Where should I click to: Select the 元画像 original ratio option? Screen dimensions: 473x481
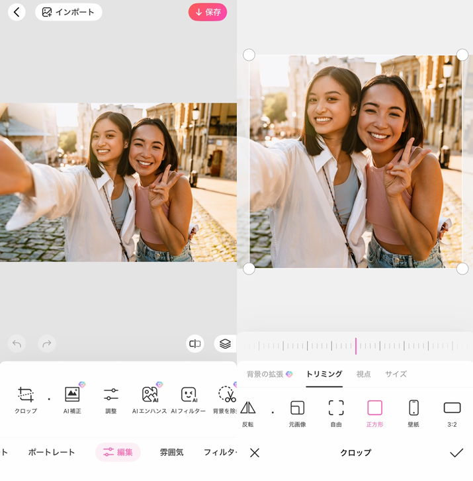click(x=297, y=414)
